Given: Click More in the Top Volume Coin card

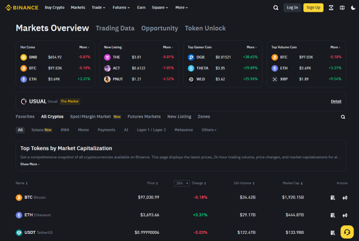Looking at the screenshot, I should click(x=335, y=47).
